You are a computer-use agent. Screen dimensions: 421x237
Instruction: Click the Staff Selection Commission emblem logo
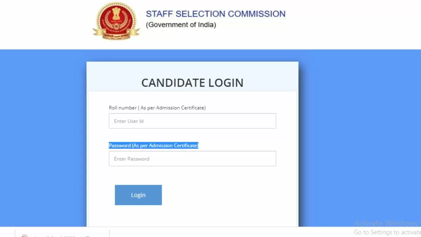[116, 21]
